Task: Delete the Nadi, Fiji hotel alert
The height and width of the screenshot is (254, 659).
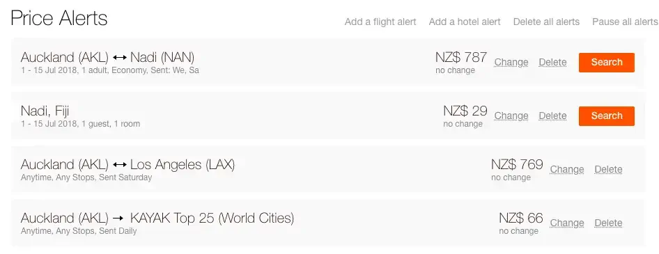Action: (552, 116)
